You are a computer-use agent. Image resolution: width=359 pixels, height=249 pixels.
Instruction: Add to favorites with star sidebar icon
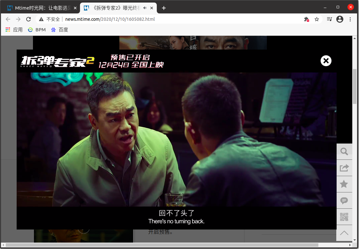coord(344,184)
